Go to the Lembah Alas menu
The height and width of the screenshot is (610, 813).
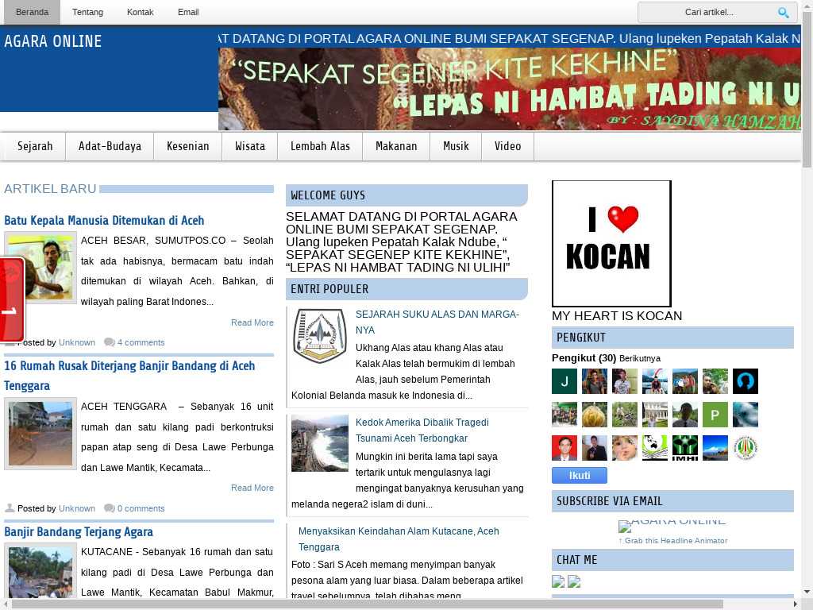pyautogui.click(x=320, y=146)
